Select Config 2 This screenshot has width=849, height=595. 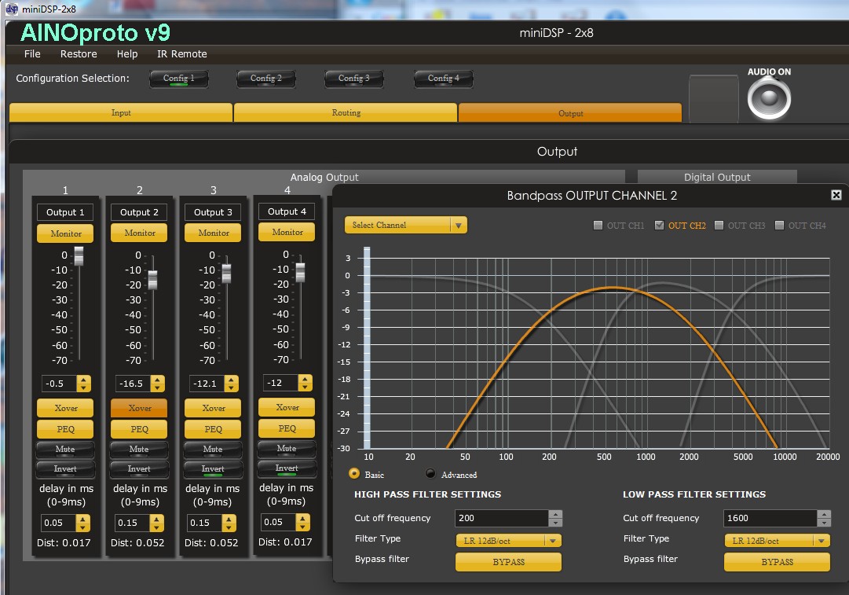coord(266,79)
